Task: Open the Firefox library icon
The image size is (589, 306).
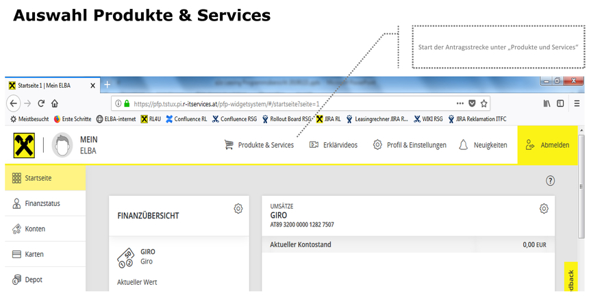Action: [x=547, y=103]
